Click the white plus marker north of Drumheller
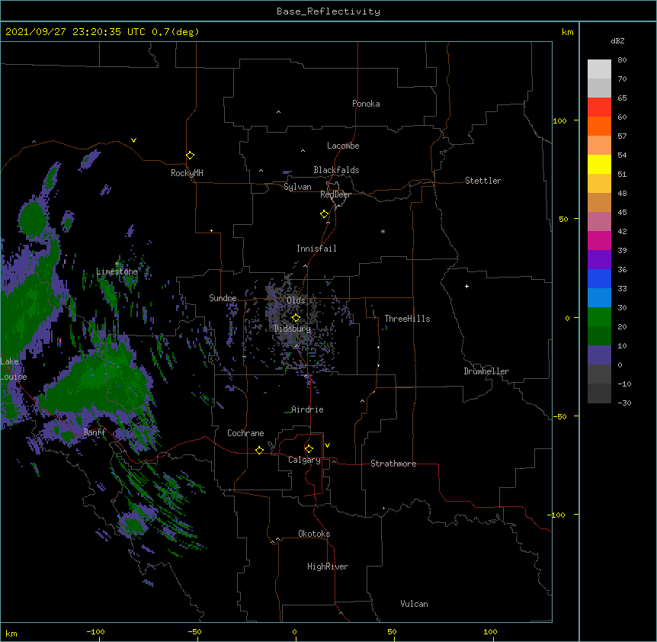The image size is (657, 642). pos(466,286)
